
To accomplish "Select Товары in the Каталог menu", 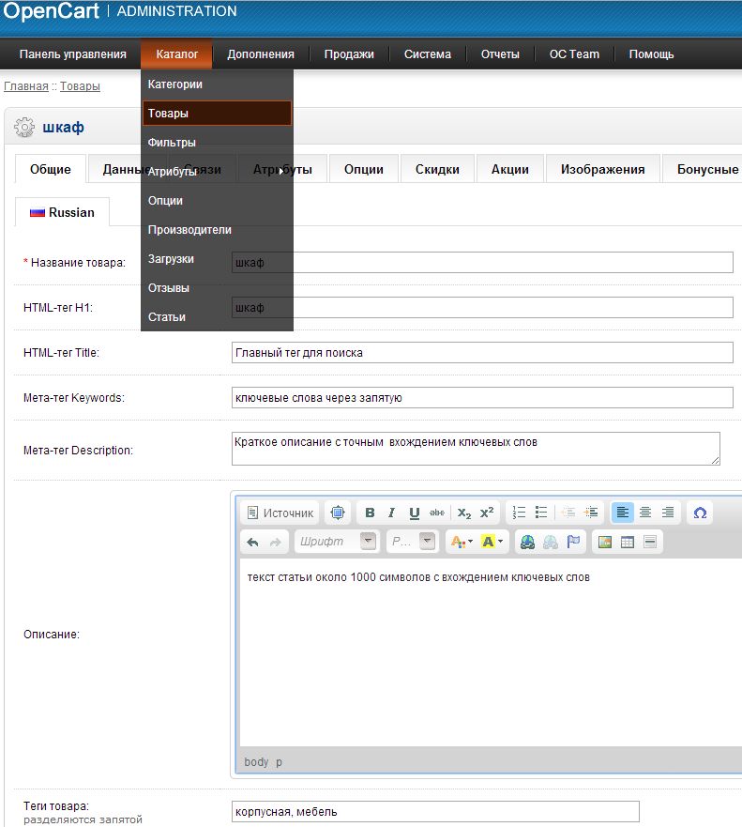I will click(217, 114).
